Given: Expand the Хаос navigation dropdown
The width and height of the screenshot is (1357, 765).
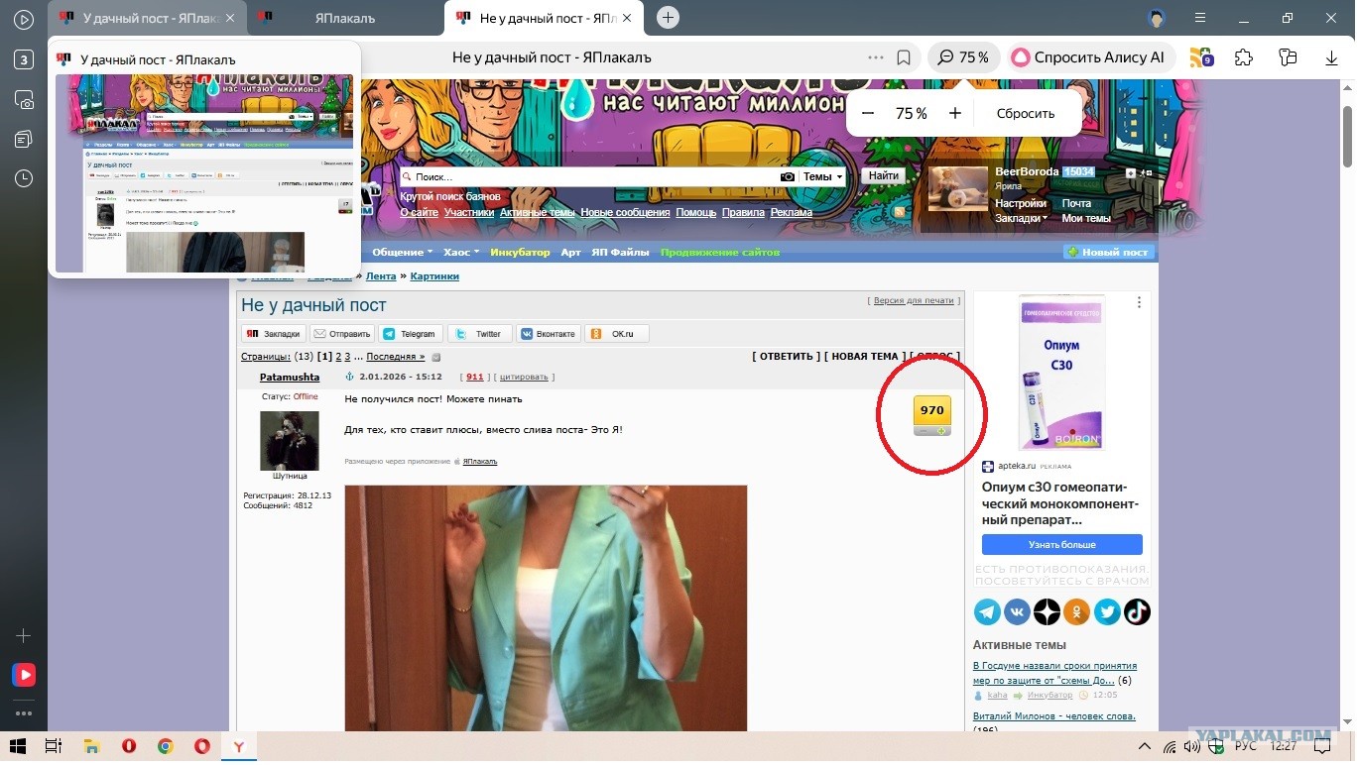Looking at the screenshot, I should [461, 252].
